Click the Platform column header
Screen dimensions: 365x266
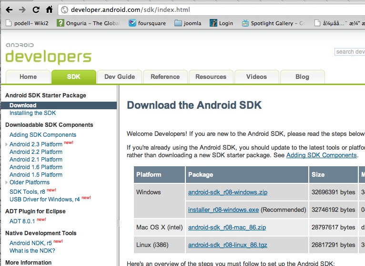tap(160, 174)
